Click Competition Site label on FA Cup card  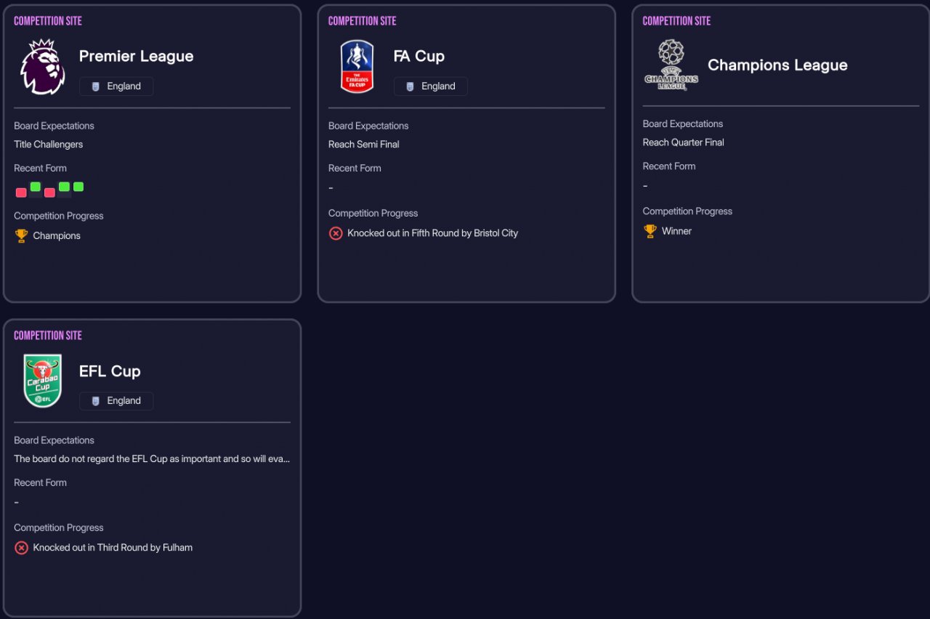click(362, 21)
